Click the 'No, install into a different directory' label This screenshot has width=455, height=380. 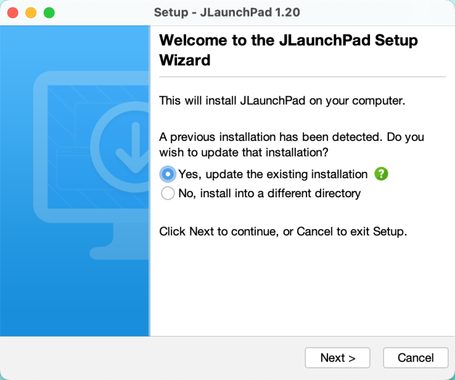[x=269, y=193]
